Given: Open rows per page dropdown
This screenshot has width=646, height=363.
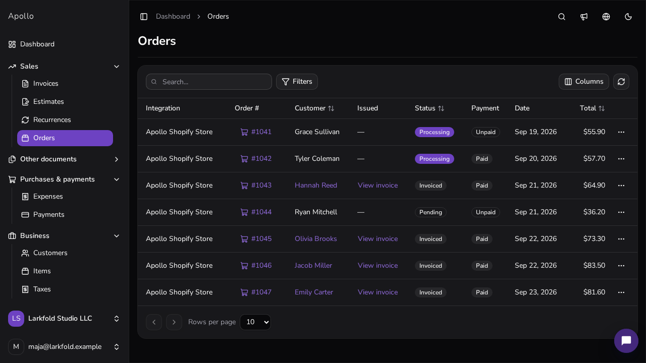Looking at the screenshot, I should point(255,322).
